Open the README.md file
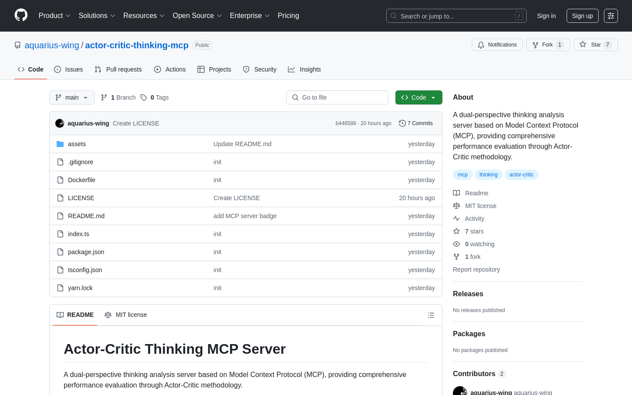The height and width of the screenshot is (395, 632). 86,216
